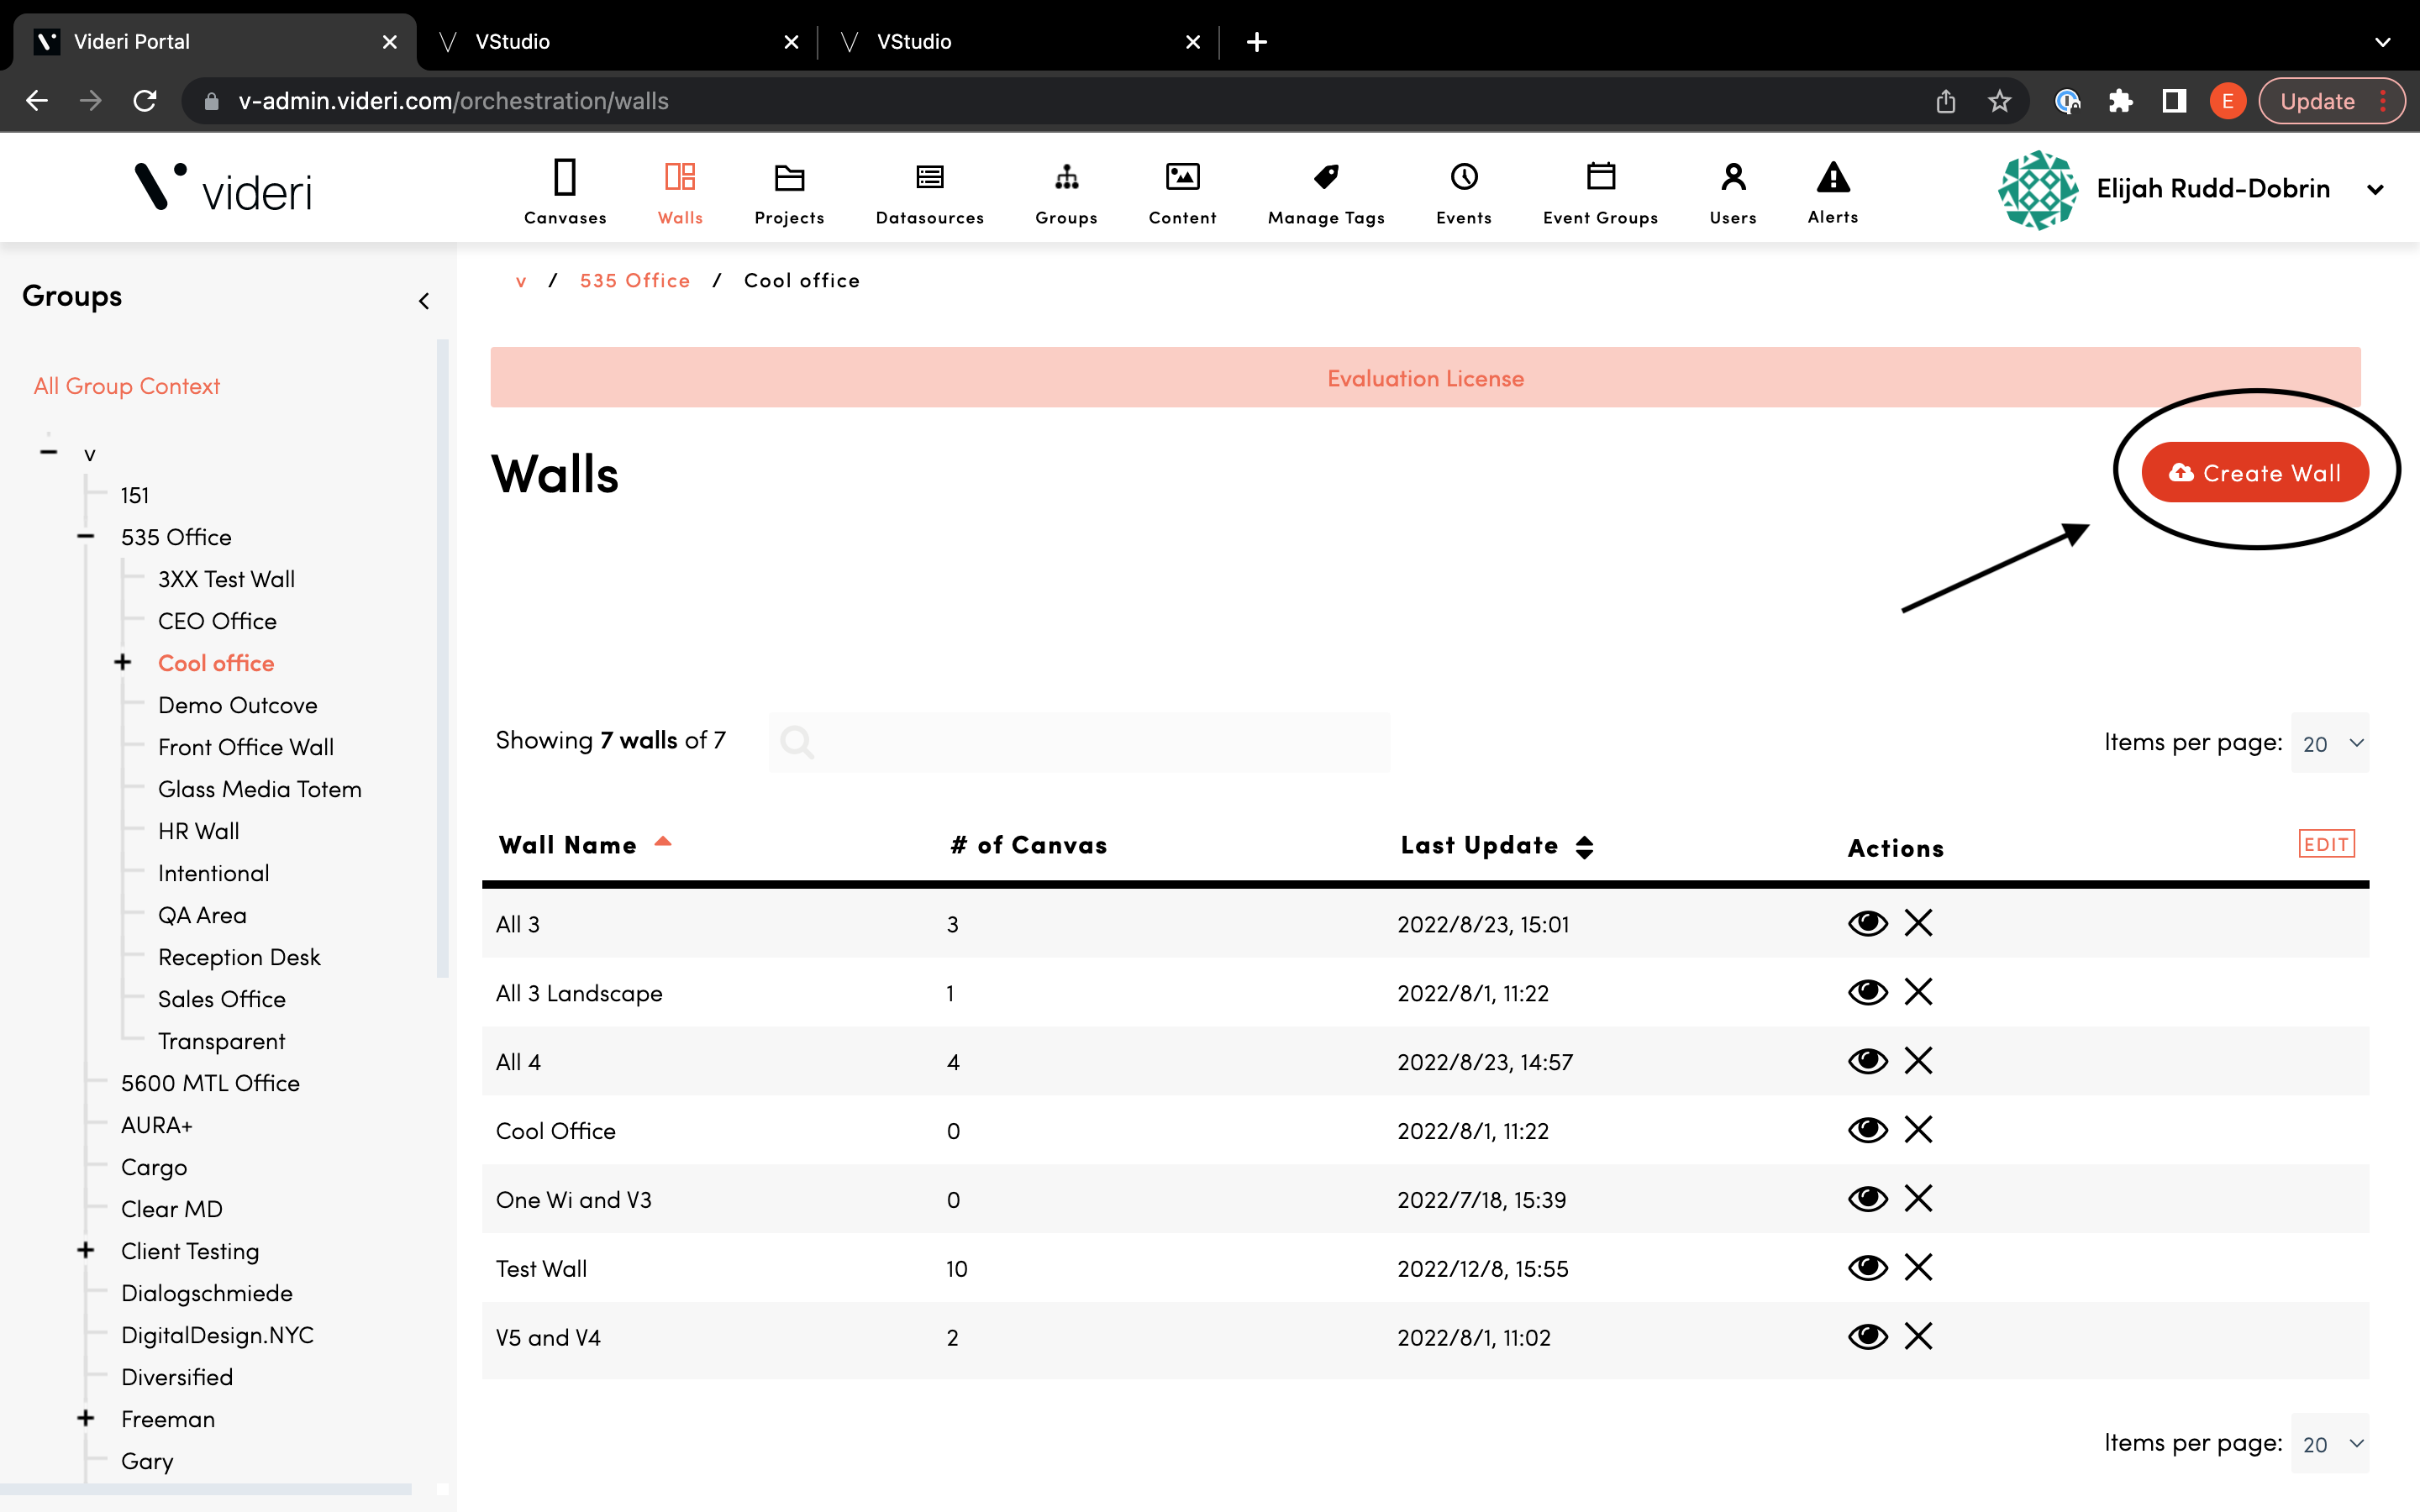Image resolution: width=2420 pixels, height=1512 pixels.
Task: View the V5 and V4 eye icon
Action: [x=1867, y=1336]
